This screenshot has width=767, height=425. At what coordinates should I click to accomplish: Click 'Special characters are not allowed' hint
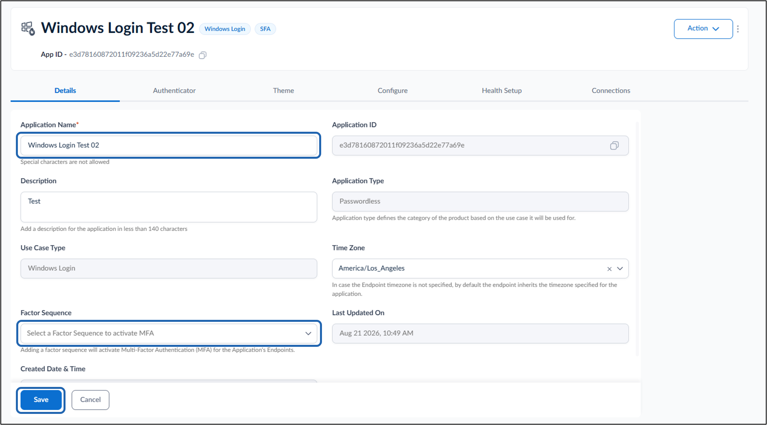(65, 162)
